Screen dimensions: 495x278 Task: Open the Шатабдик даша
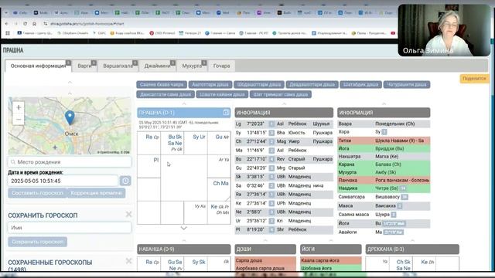[x=360, y=84]
